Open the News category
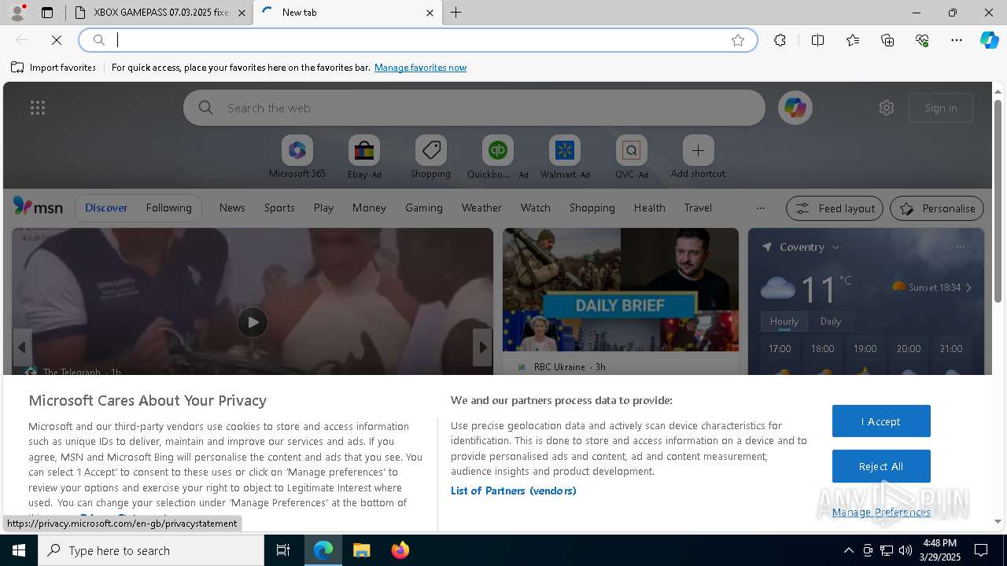The height and width of the screenshot is (566, 1007). tap(232, 208)
